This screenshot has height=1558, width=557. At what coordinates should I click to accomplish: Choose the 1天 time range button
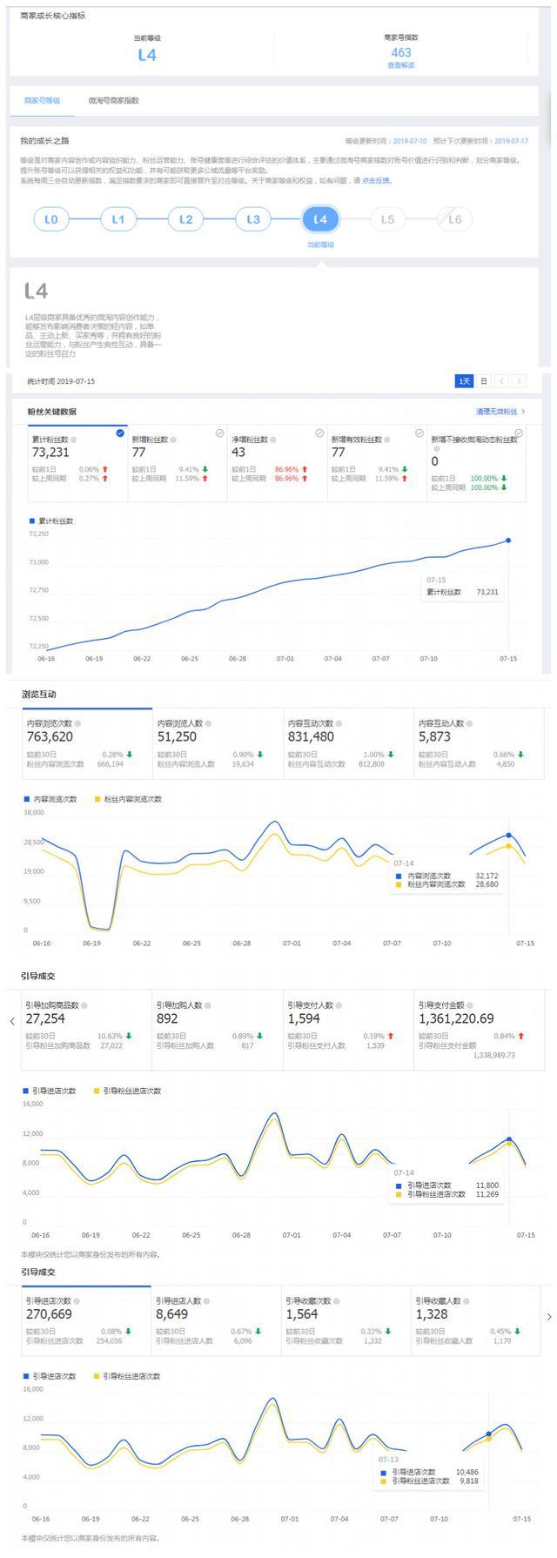tap(464, 381)
